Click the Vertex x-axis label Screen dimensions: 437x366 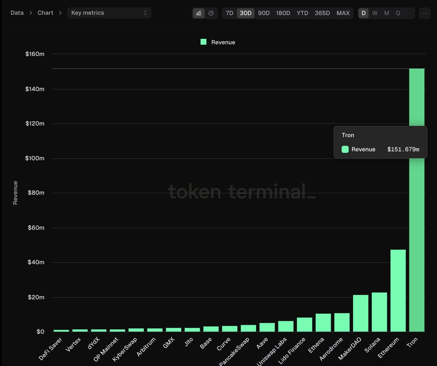tap(73, 345)
